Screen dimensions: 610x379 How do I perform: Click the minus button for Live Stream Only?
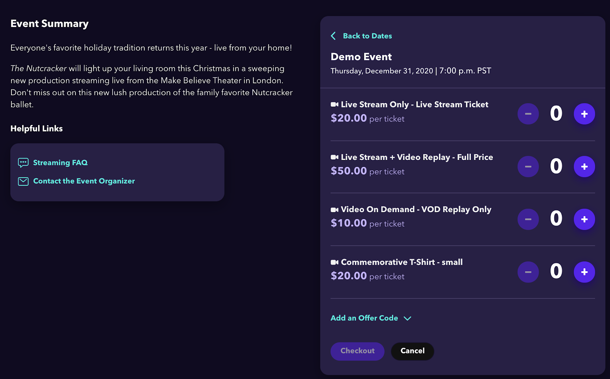528,114
